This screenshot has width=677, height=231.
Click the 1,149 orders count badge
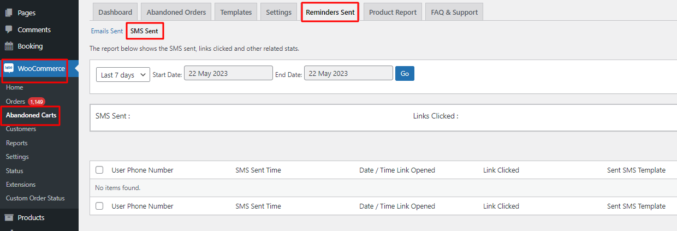(37, 102)
